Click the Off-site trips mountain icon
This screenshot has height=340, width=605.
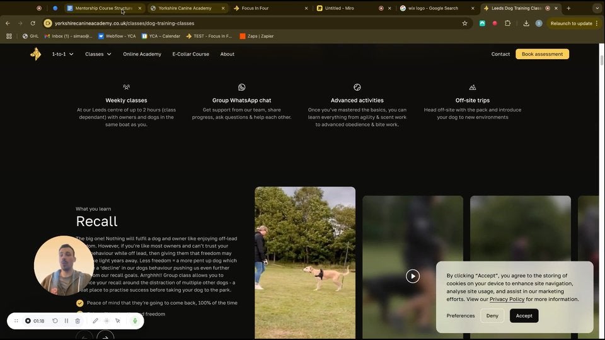tap(472, 87)
